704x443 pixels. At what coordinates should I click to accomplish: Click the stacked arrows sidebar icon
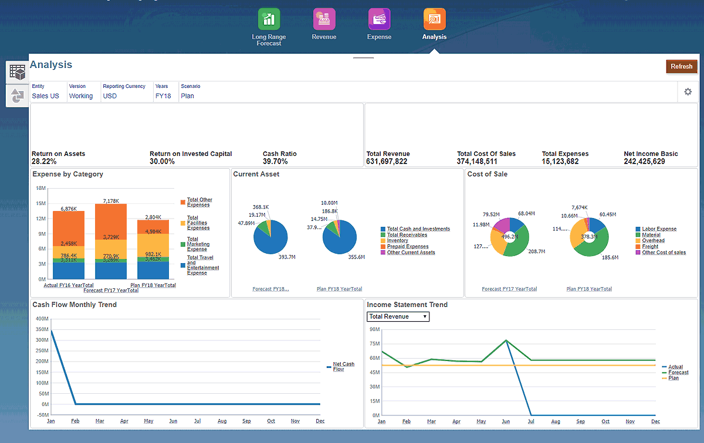click(18, 96)
